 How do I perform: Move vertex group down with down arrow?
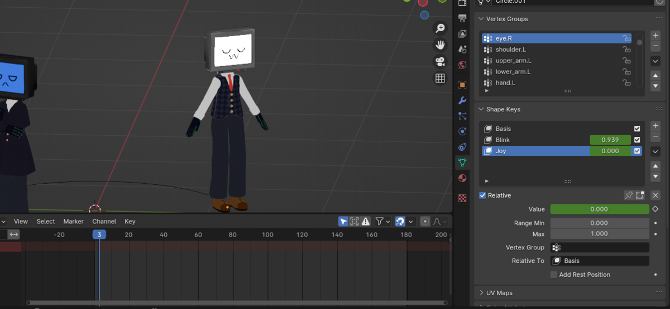(655, 86)
